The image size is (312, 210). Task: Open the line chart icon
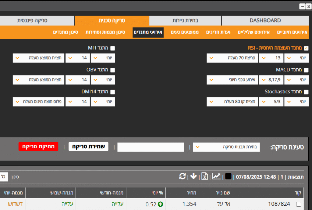coord(216,176)
